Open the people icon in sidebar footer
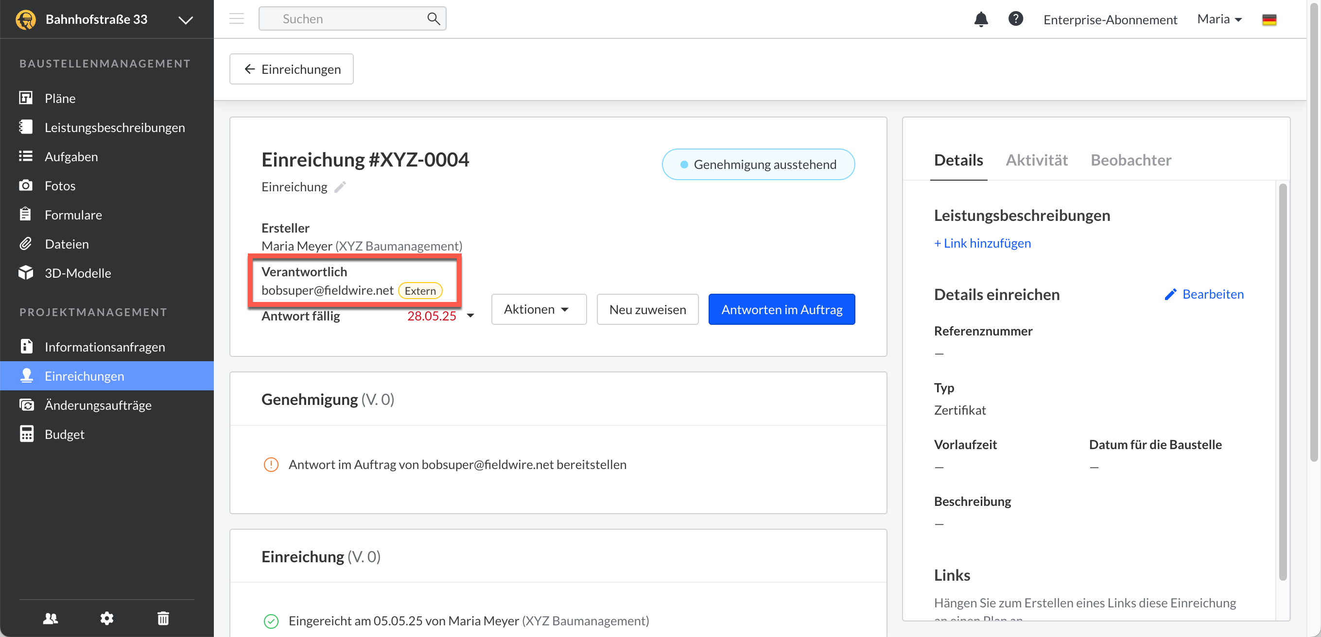The image size is (1321, 637). 50,619
